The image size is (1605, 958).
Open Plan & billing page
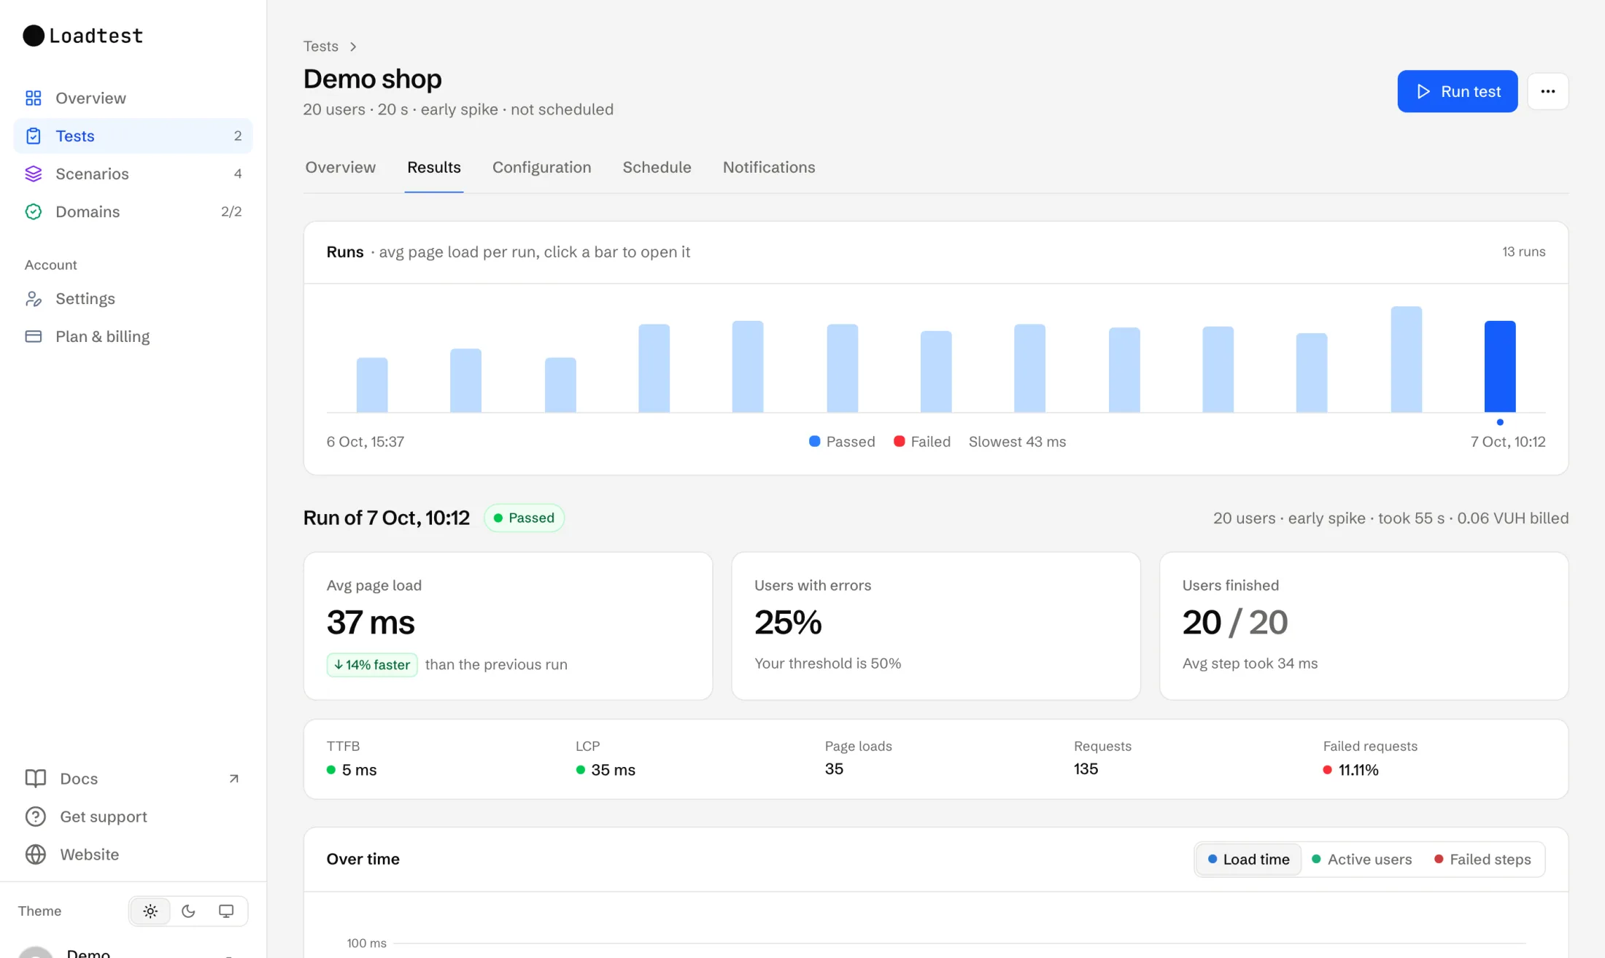pyautogui.click(x=134, y=337)
